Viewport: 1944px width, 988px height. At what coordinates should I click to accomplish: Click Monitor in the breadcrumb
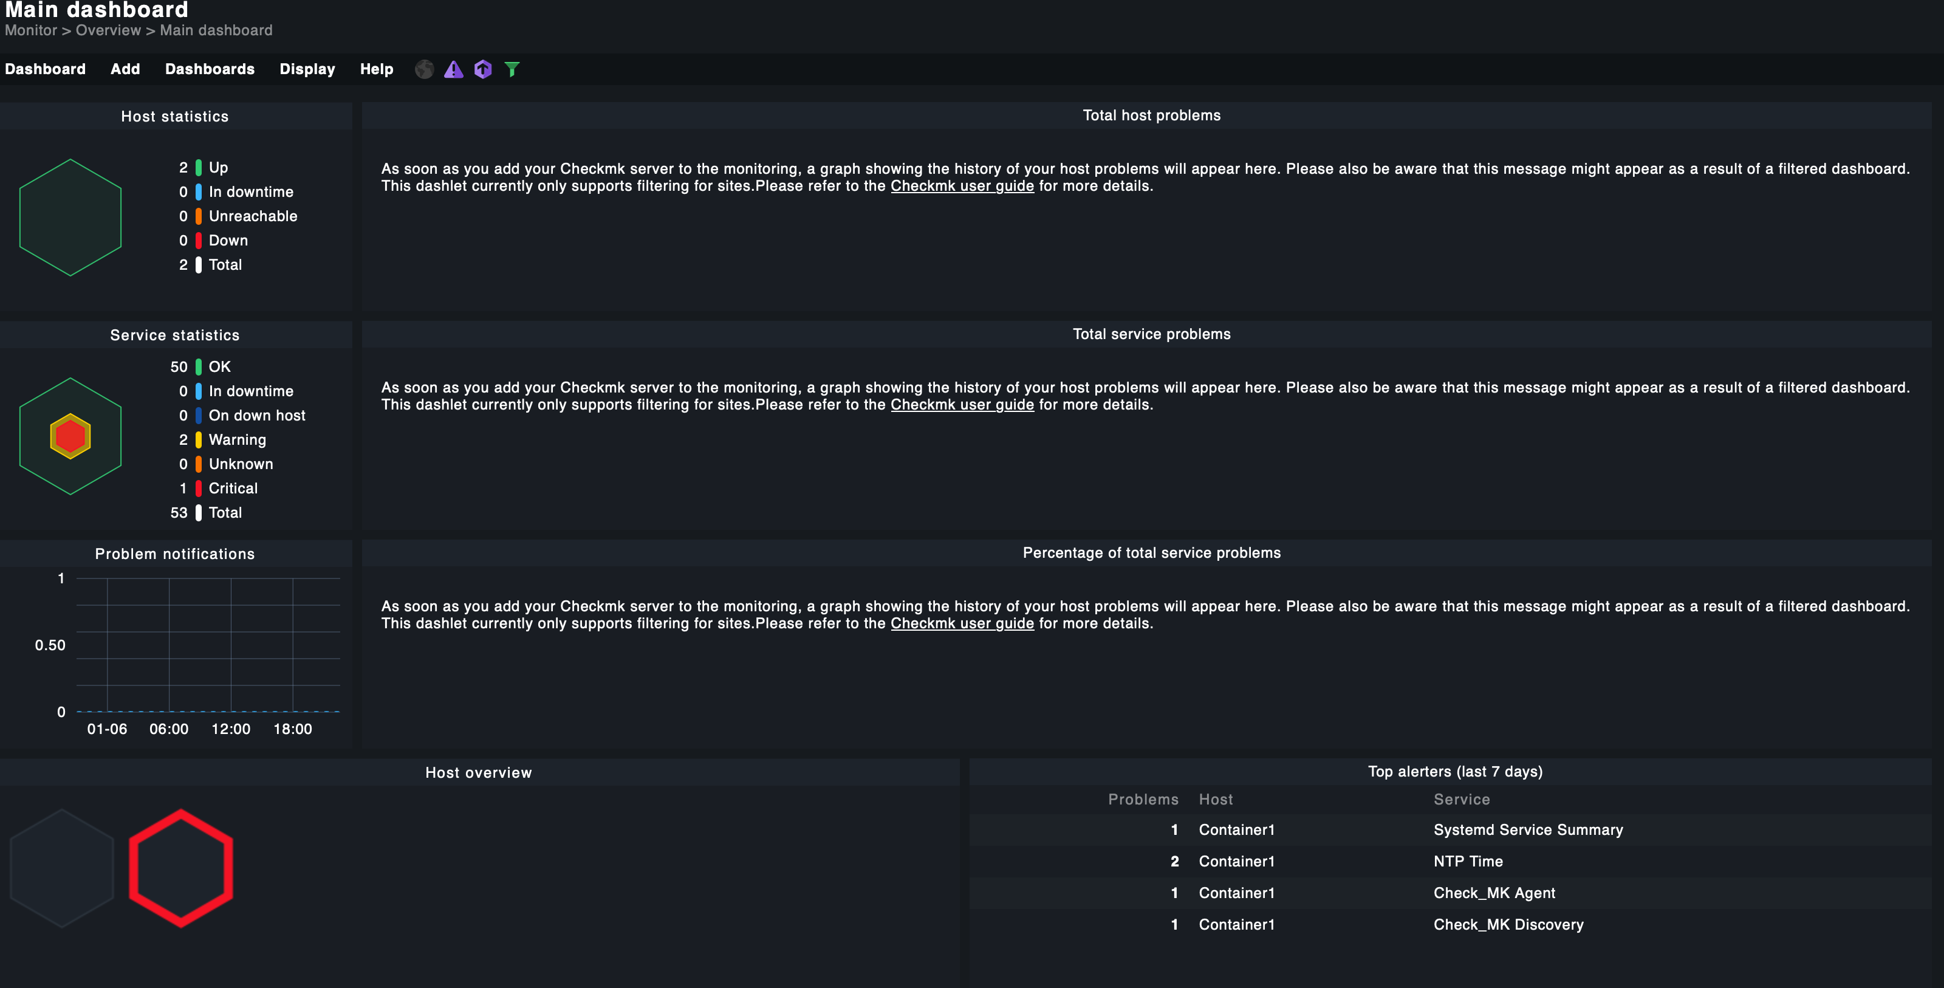(x=31, y=30)
